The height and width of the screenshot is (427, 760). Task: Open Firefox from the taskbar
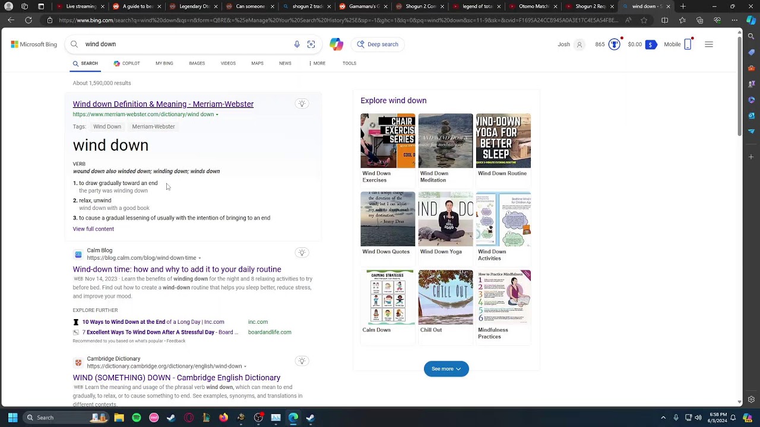click(223, 418)
